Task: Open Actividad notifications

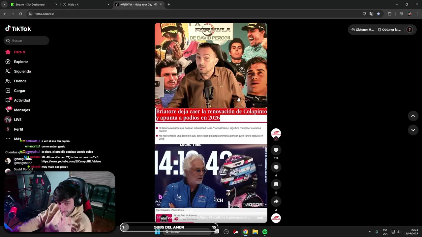Action: [x=17, y=100]
